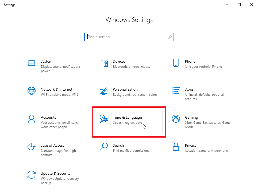258x192 pixels.
Task: Open the Search magnifier category icon
Action: coord(104,147)
